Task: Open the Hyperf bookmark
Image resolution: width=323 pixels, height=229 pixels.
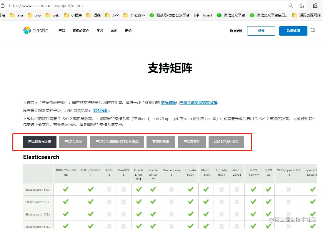Action: (203, 15)
